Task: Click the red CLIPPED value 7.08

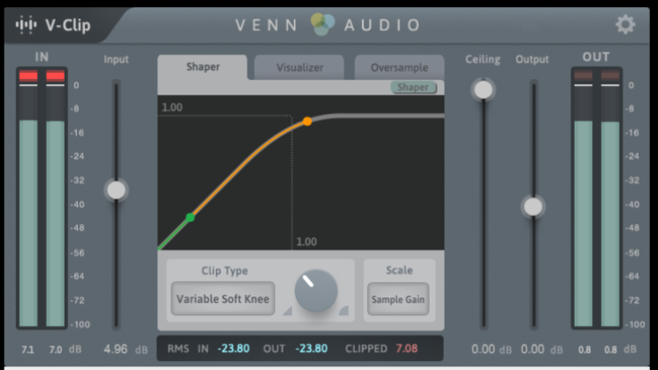Action: (406, 349)
